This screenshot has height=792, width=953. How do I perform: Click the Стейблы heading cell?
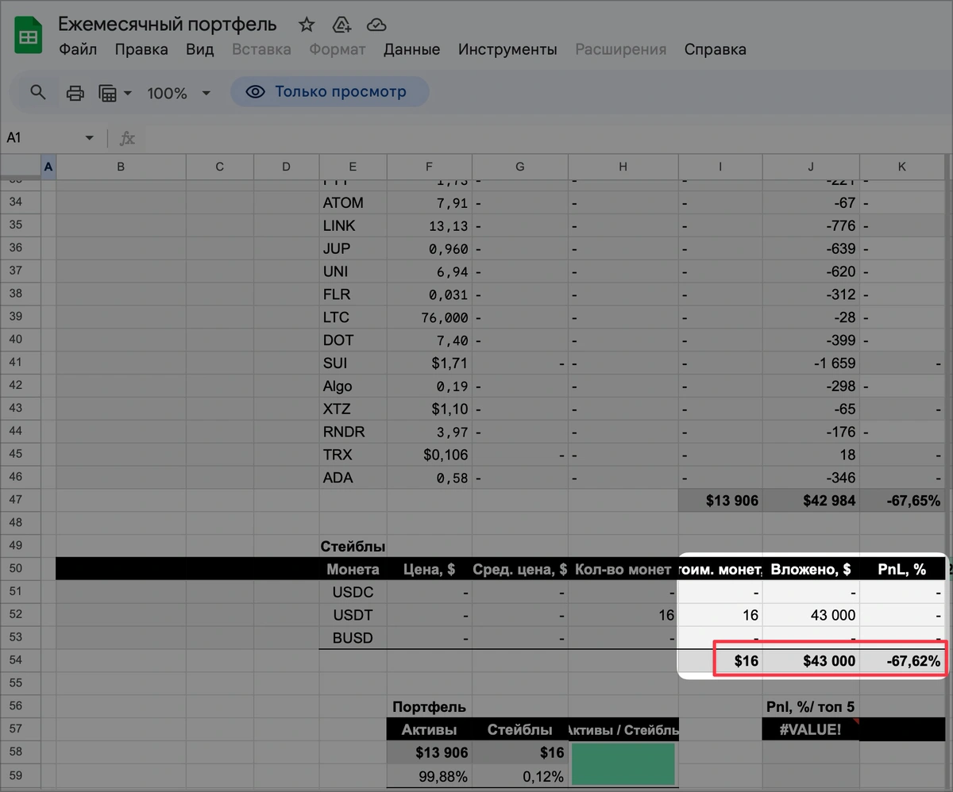tap(353, 546)
